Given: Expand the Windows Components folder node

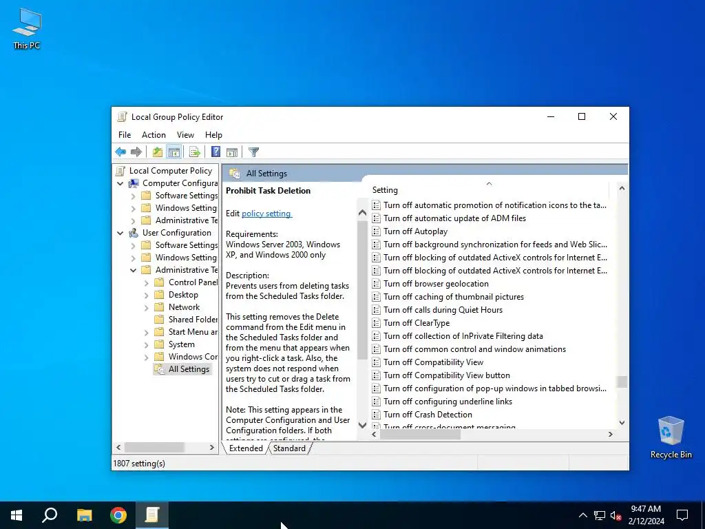Looking at the screenshot, I should [x=146, y=357].
